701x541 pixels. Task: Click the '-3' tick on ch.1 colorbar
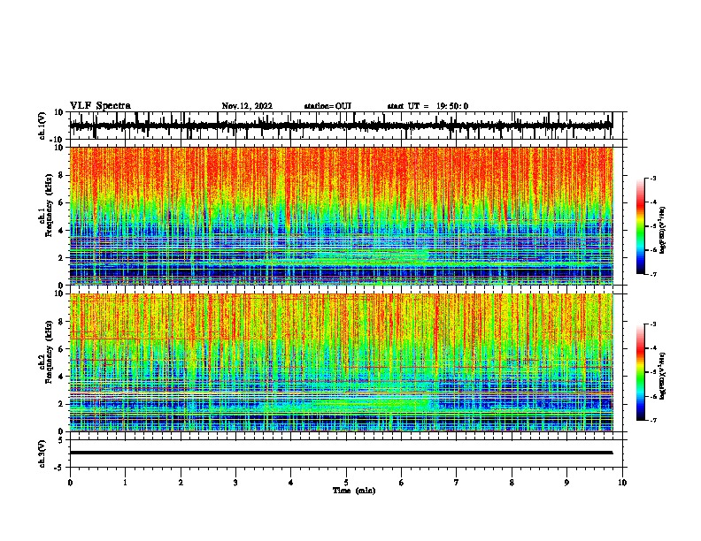pyautogui.click(x=653, y=179)
